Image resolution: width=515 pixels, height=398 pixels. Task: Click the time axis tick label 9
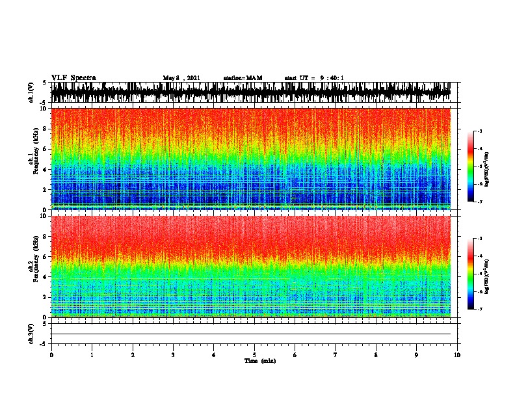(416, 355)
